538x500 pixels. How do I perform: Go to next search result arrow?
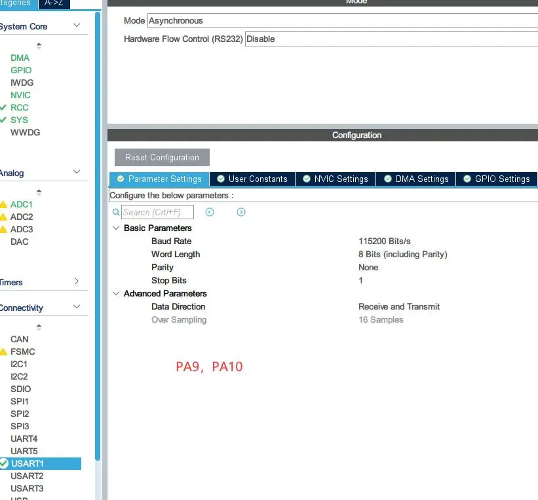pos(241,212)
